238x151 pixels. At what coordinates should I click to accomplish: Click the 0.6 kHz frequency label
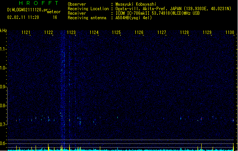pos(3,143)
